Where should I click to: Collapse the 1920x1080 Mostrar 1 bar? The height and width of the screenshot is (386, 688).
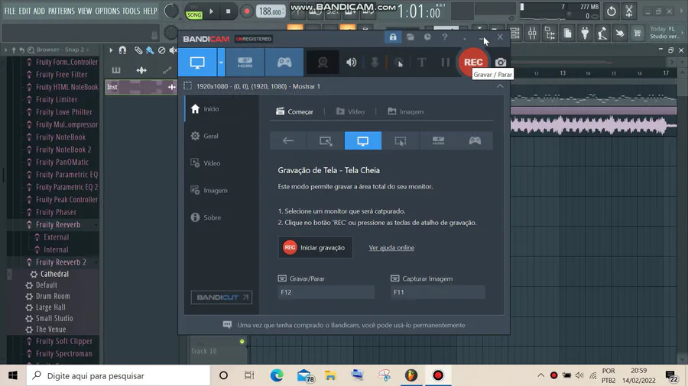point(500,86)
